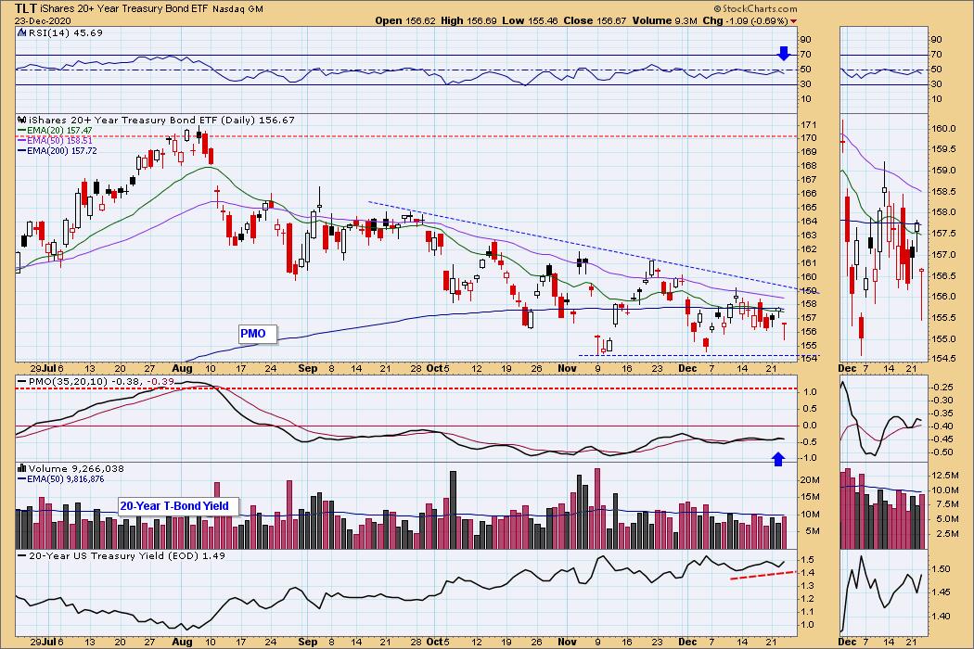
Task: Click the 20M volume axis label
Action: pos(810,480)
